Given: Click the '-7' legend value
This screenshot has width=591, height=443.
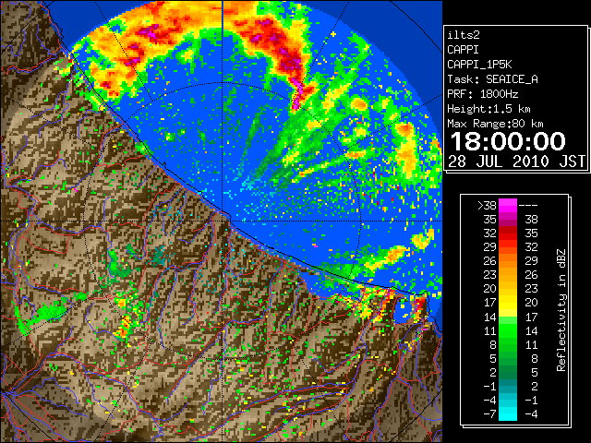Looking at the screenshot, I should [x=489, y=414].
